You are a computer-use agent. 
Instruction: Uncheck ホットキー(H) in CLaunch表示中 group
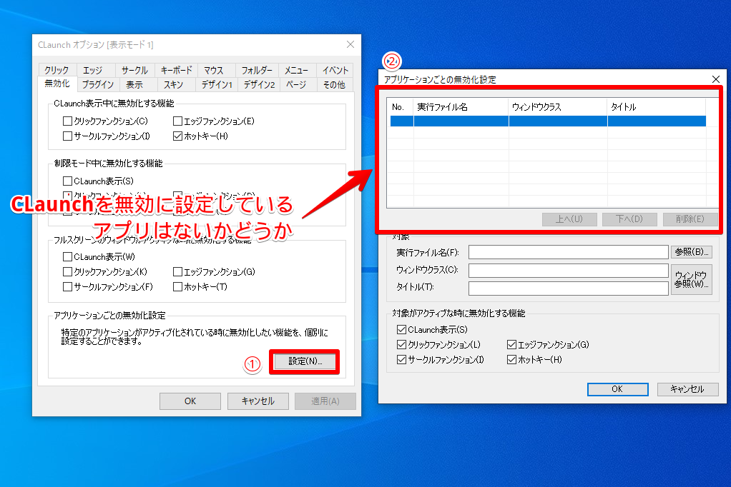click(x=177, y=136)
